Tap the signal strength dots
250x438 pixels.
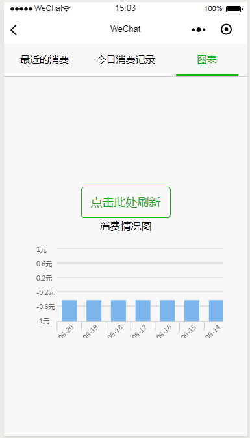tap(21, 9)
